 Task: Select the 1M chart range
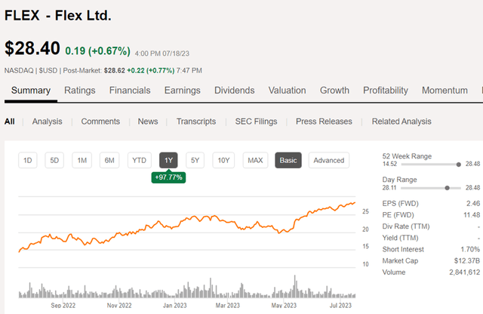(82, 160)
